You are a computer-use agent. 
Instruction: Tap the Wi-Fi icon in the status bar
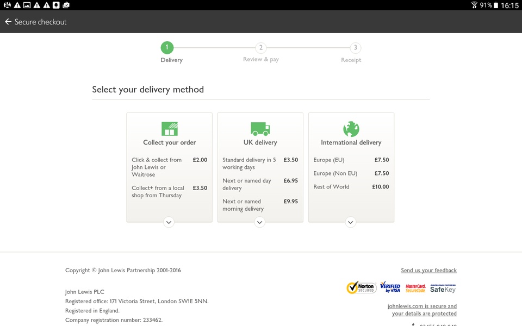(x=474, y=5)
